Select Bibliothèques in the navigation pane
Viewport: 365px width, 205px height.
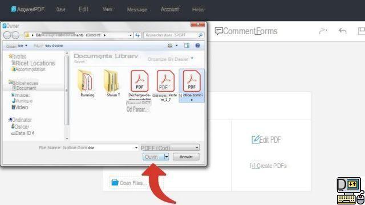coord(23,83)
